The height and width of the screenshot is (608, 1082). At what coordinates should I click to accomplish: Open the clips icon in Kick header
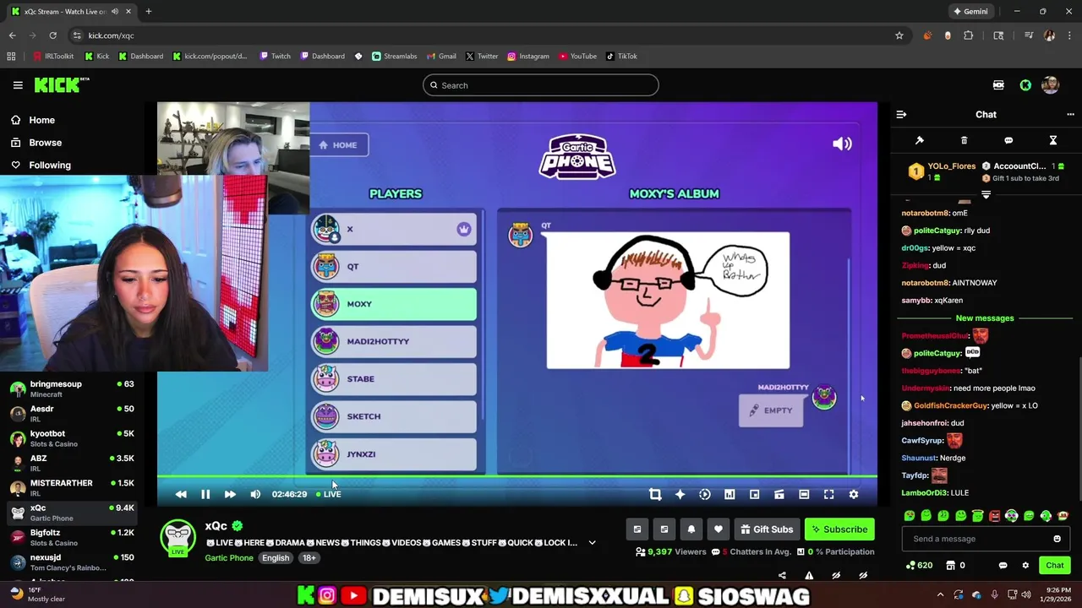tap(998, 85)
